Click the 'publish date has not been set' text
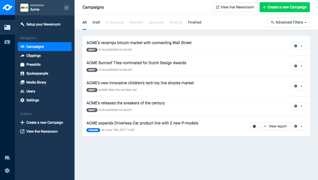Image resolution: width=318 pixels, height=180 pixels. [x=118, y=90]
